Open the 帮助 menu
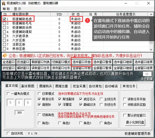The image size is (155, 138). pyautogui.click(x=6, y=9)
